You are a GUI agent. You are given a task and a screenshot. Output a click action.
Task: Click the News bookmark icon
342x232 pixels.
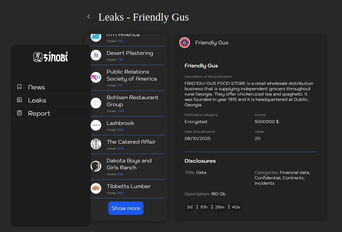click(x=20, y=87)
